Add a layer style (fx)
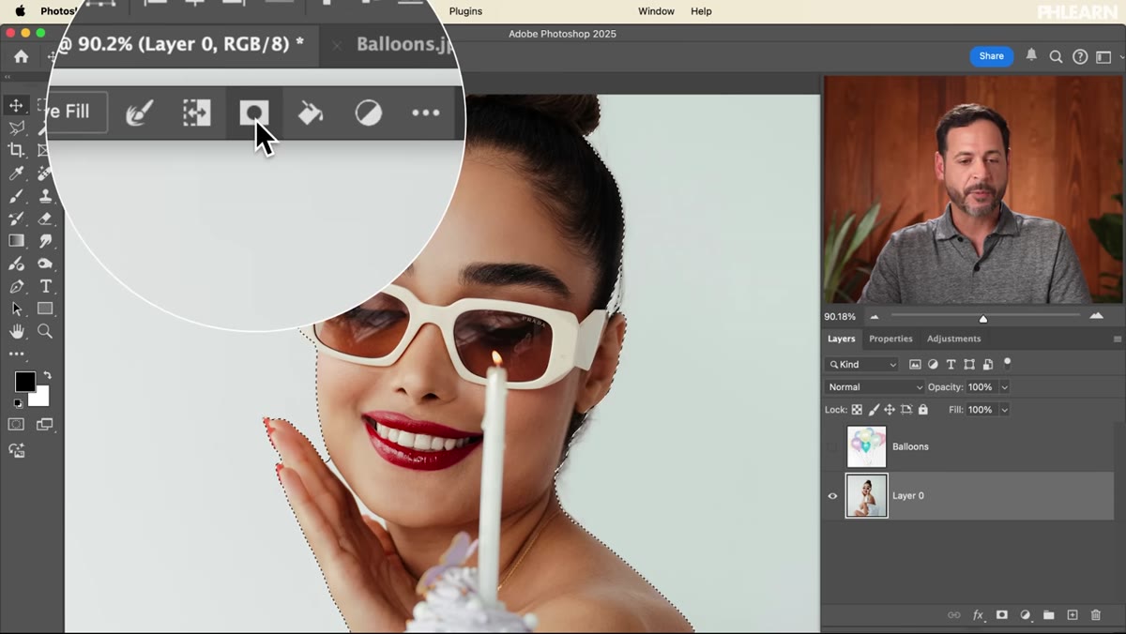 (978, 615)
